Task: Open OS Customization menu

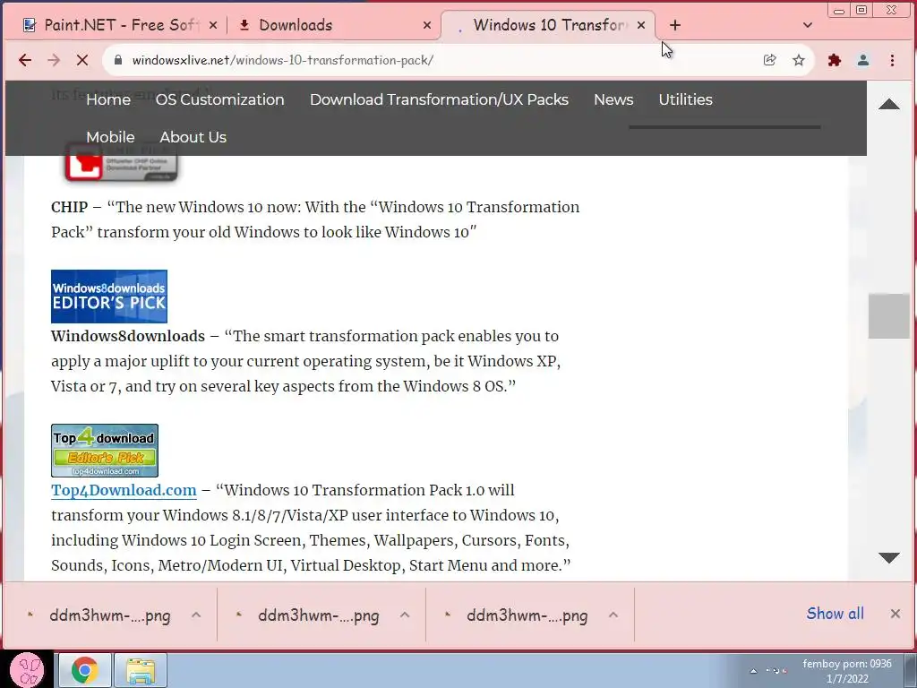Action: (220, 99)
